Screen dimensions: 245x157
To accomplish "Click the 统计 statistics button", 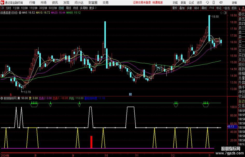I will pos(197,8).
